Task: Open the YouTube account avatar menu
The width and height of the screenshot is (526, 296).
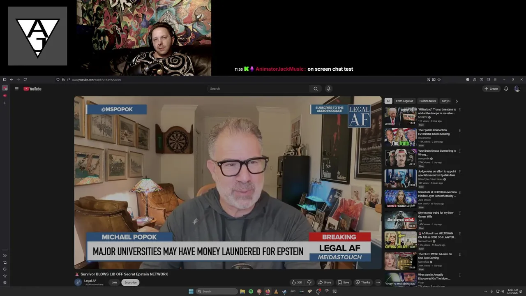Action: [x=517, y=89]
